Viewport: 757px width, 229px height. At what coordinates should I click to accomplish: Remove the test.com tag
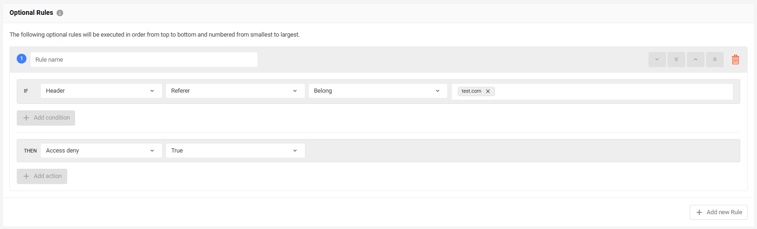coord(488,91)
